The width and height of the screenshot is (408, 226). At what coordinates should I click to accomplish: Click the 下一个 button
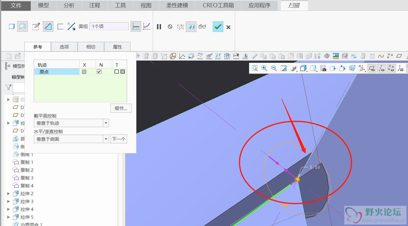(x=119, y=139)
